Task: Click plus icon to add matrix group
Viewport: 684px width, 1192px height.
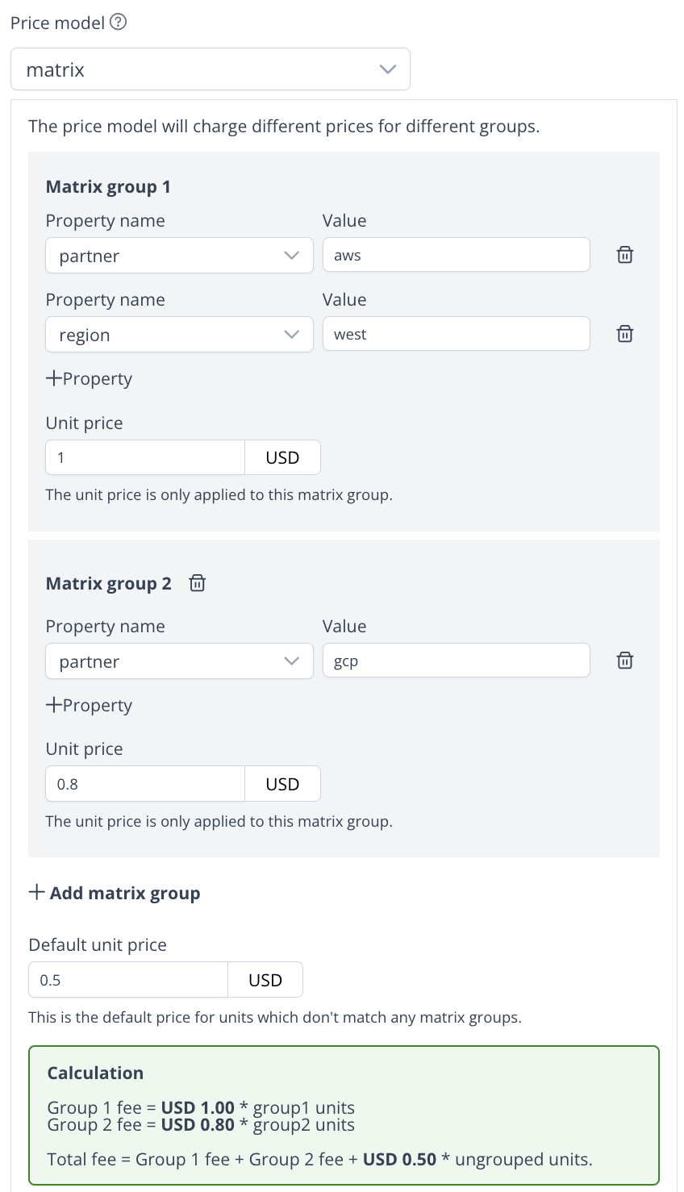Action: click(x=36, y=892)
